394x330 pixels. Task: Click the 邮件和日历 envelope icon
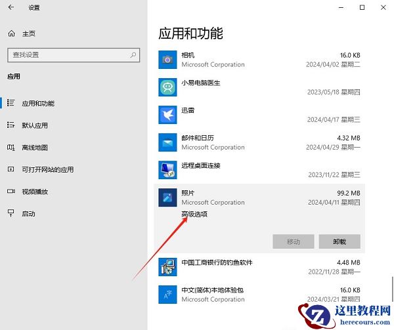tap(167, 142)
